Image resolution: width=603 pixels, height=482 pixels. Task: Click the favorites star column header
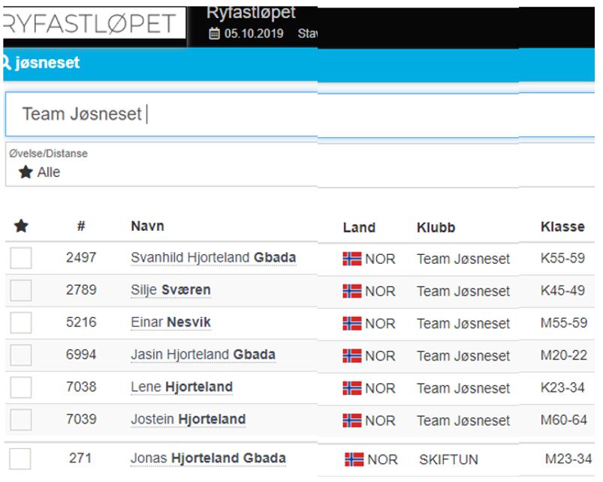[21, 226]
